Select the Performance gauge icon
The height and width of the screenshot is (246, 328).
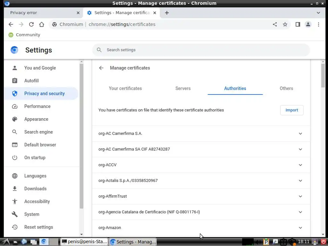point(15,106)
